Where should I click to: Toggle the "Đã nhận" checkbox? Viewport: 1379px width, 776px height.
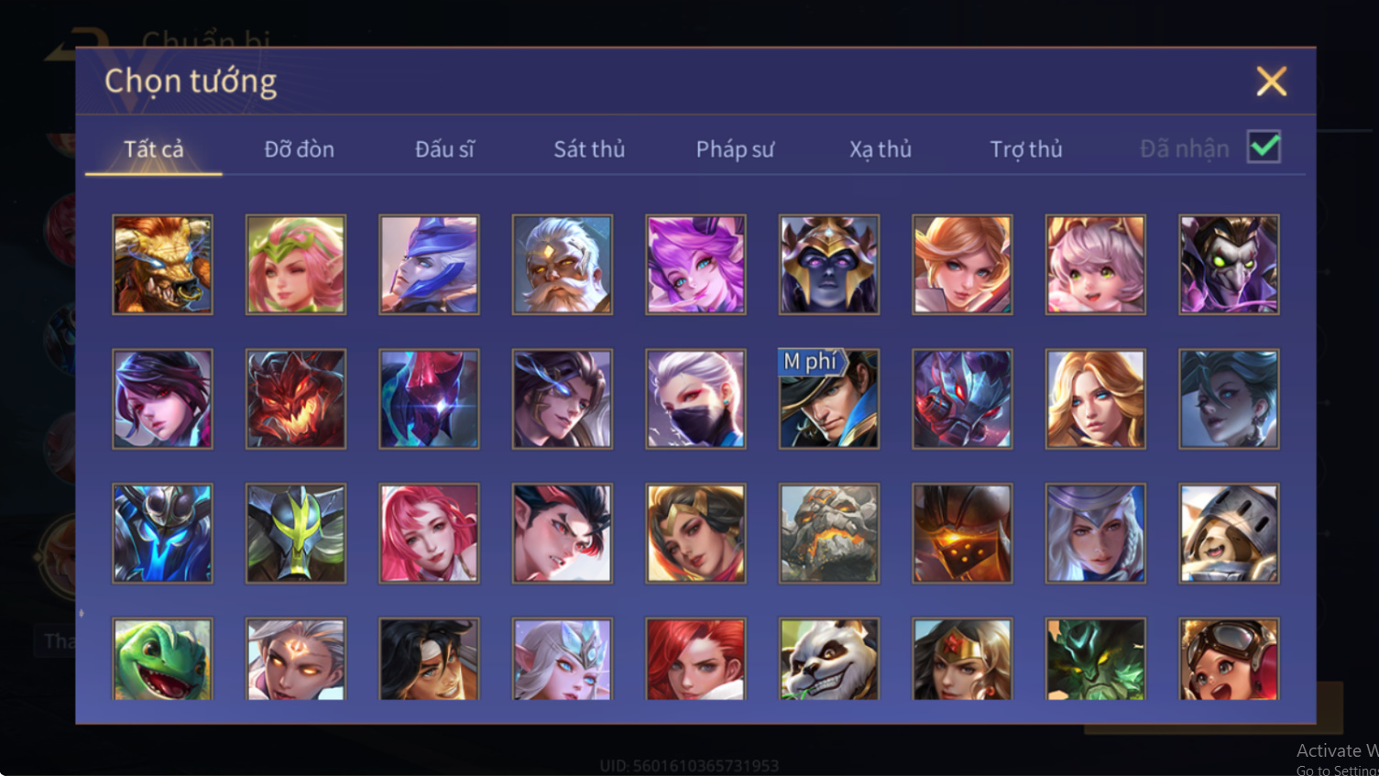[1264, 147]
